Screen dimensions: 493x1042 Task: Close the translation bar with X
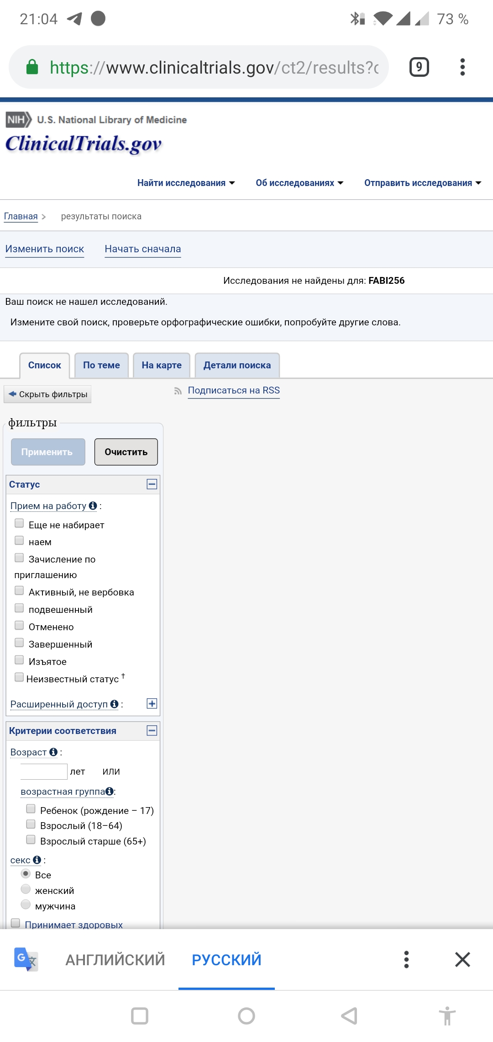tap(462, 959)
